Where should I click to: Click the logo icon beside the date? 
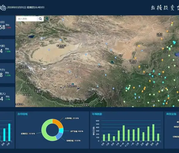3,8
